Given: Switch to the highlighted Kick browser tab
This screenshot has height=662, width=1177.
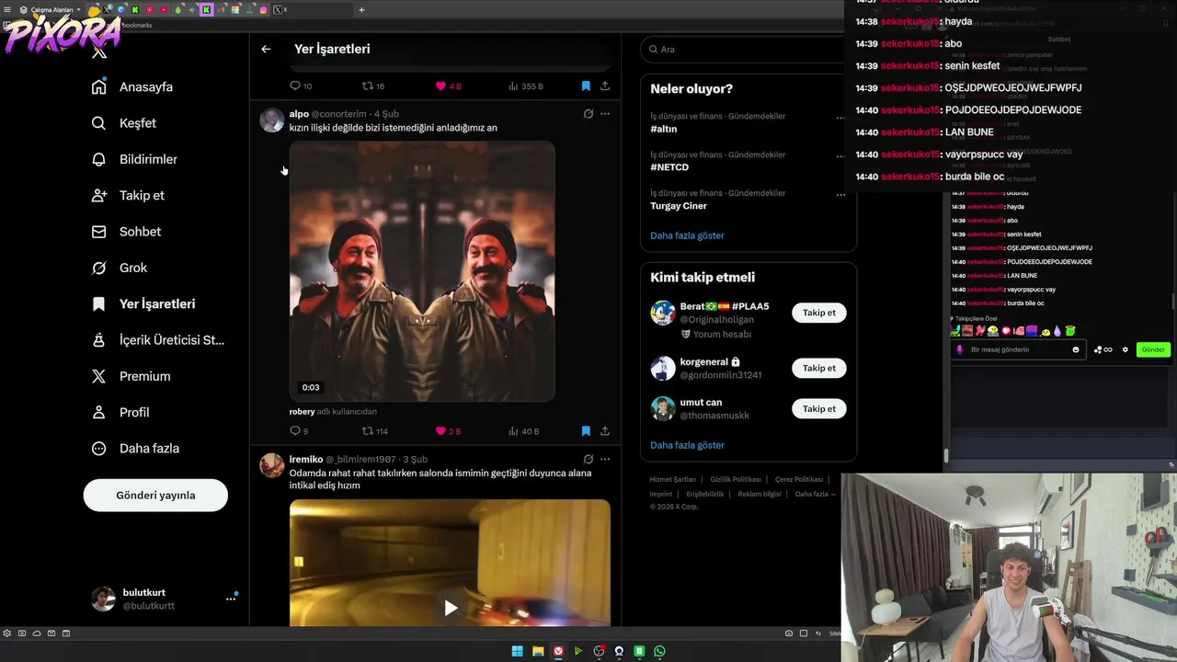Looking at the screenshot, I should [x=206, y=10].
